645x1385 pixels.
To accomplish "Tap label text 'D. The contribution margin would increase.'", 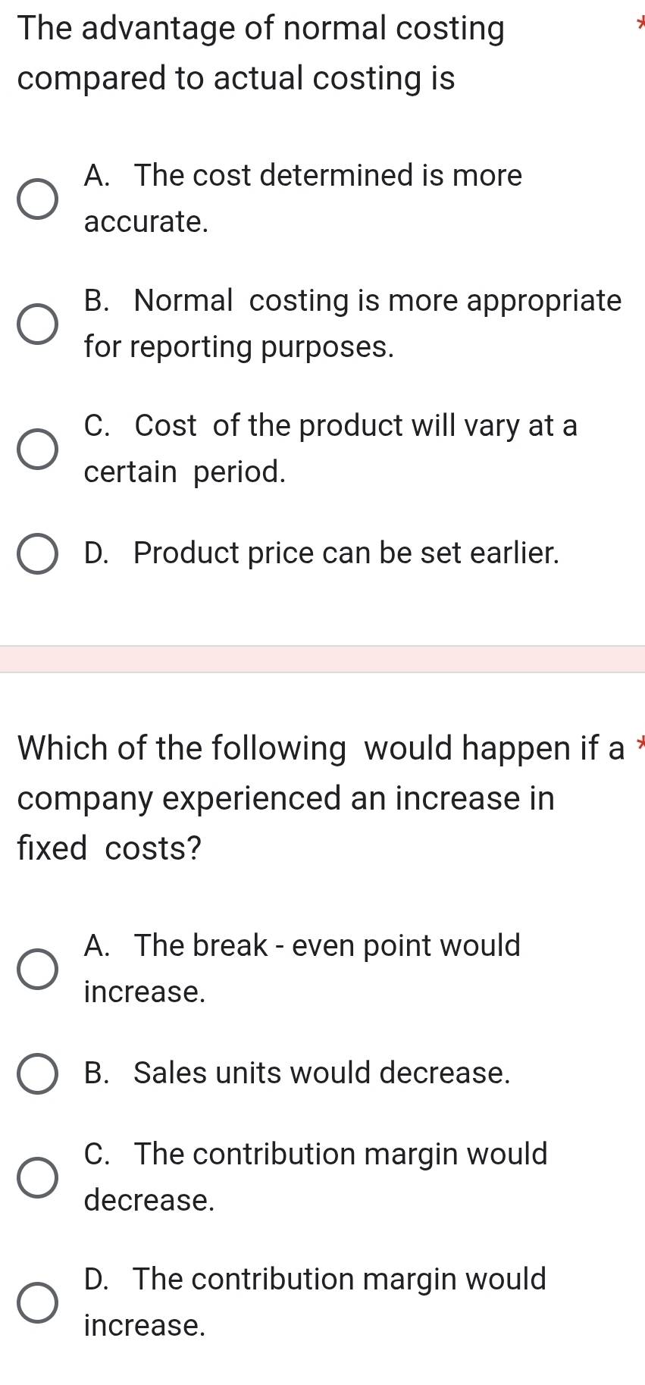I will pyautogui.click(x=315, y=1302).
